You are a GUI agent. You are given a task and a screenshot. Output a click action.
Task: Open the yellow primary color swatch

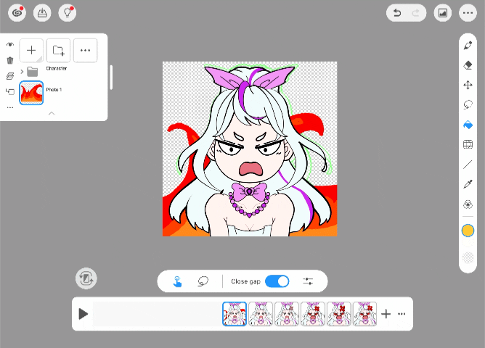click(468, 231)
